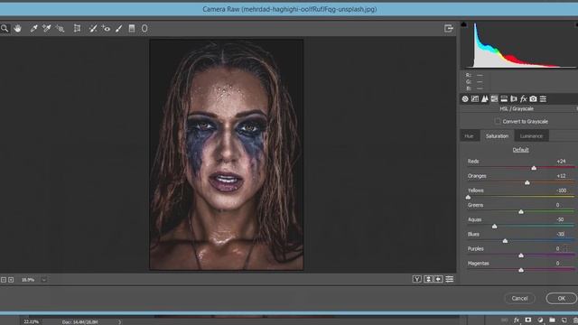Open the Effects fx panel icon
Viewport: 578px width, 325px height.
click(523, 98)
